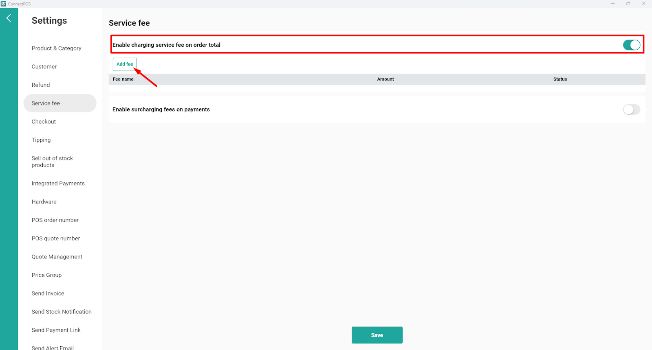Click the Fee name column header
Viewport: 652px width, 350px height.
(x=123, y=79)
